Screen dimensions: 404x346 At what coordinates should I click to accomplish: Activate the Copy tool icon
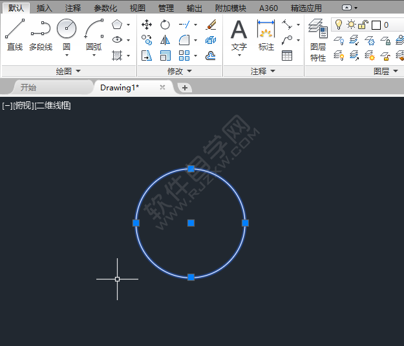click(147, 40)
